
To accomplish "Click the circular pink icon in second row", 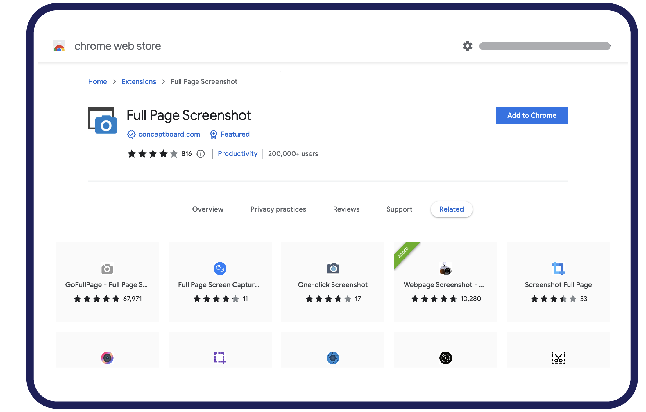I will pyautogui.click(x=107, y=357).
